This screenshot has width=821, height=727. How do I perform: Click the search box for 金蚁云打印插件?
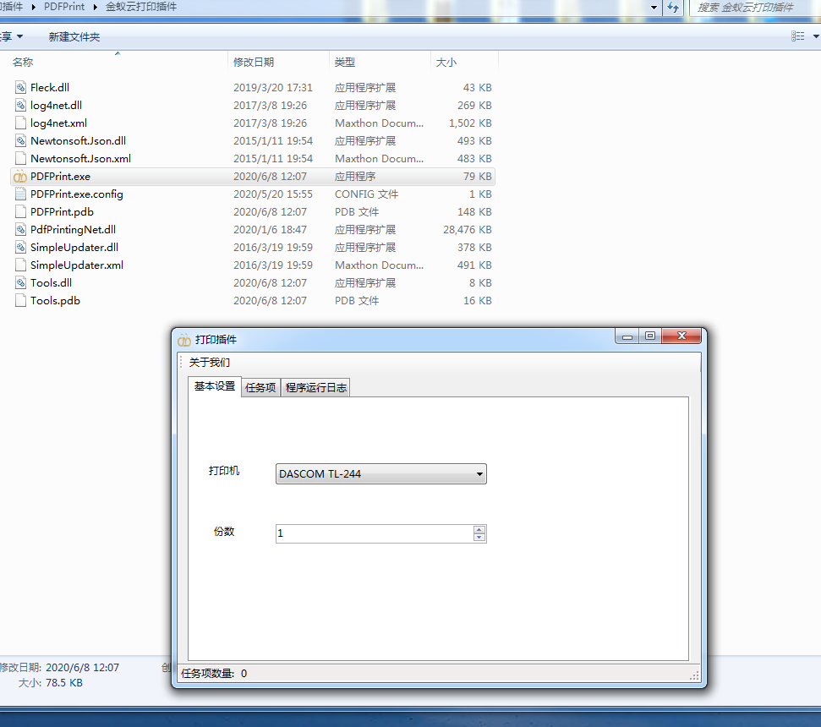point(753,8)
